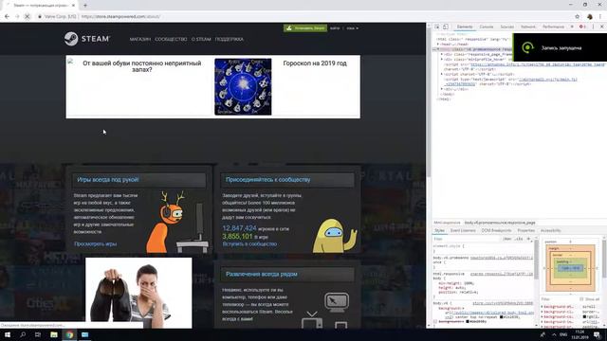607x341 pixels.
Task: Click the Вступить в сообщество link
Action: [249, 244]
